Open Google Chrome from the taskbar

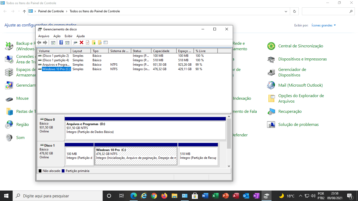coord(154,196)
